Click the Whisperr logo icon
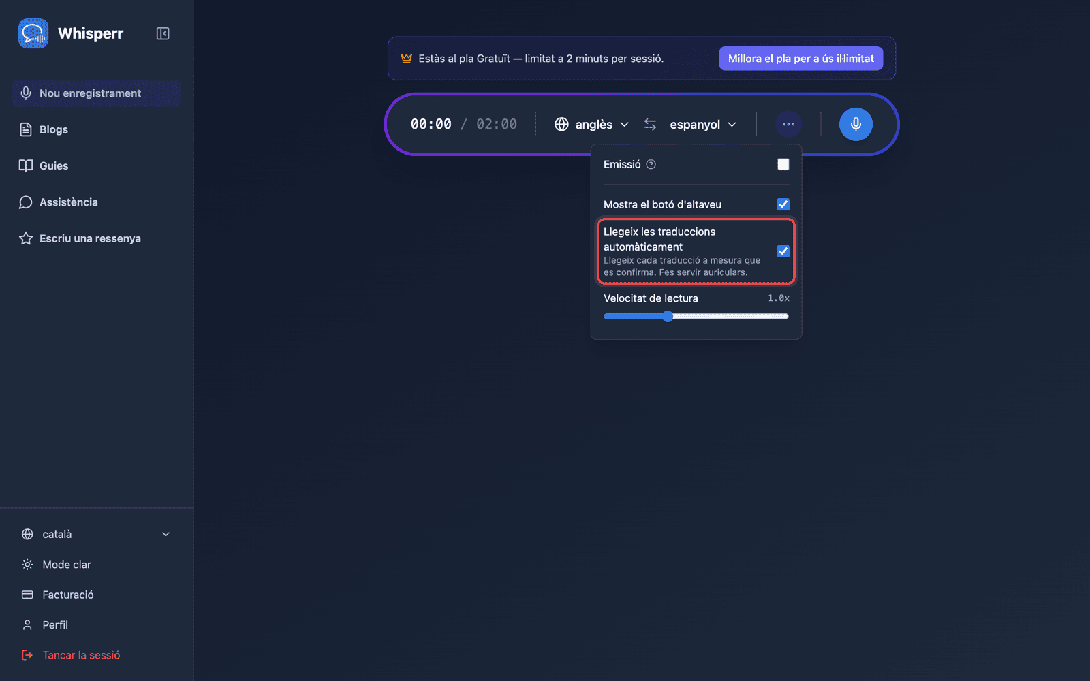The height and width of the screenshot is (681, 1090). click(x=33, y=33)
